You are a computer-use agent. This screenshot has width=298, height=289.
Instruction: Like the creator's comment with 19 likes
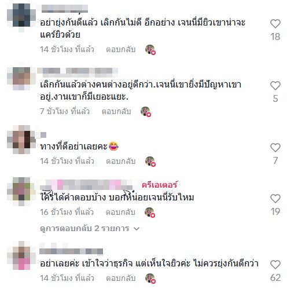click(x=275, y=199)
